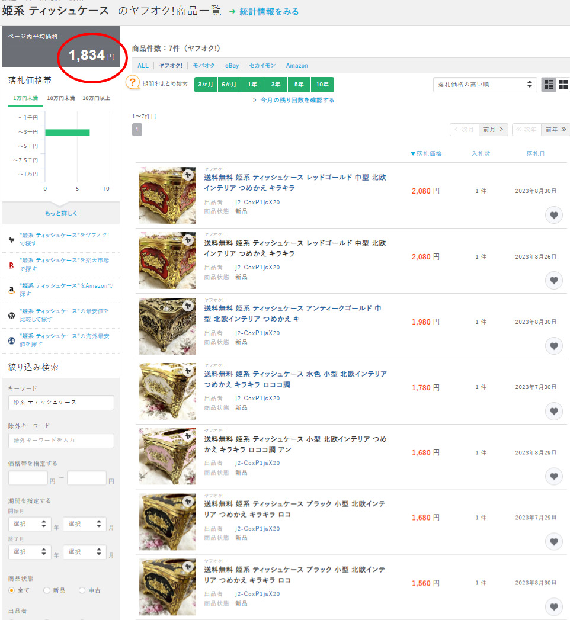Select the 新品 condition radio button
The height and width of the screenshot is (620, 570).
pyautogui.click(x=47, y=590)
